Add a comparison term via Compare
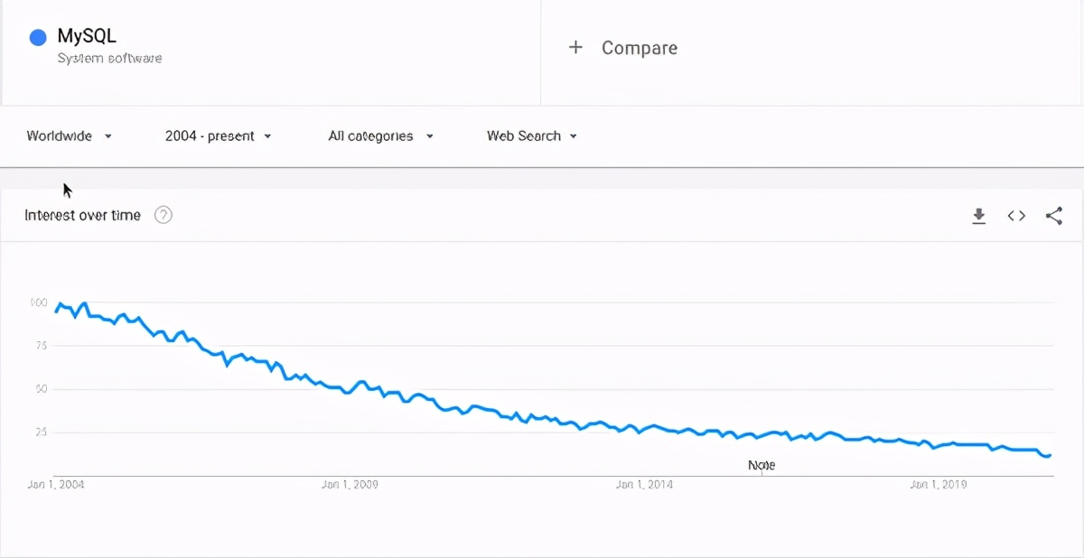 (640, 48)
